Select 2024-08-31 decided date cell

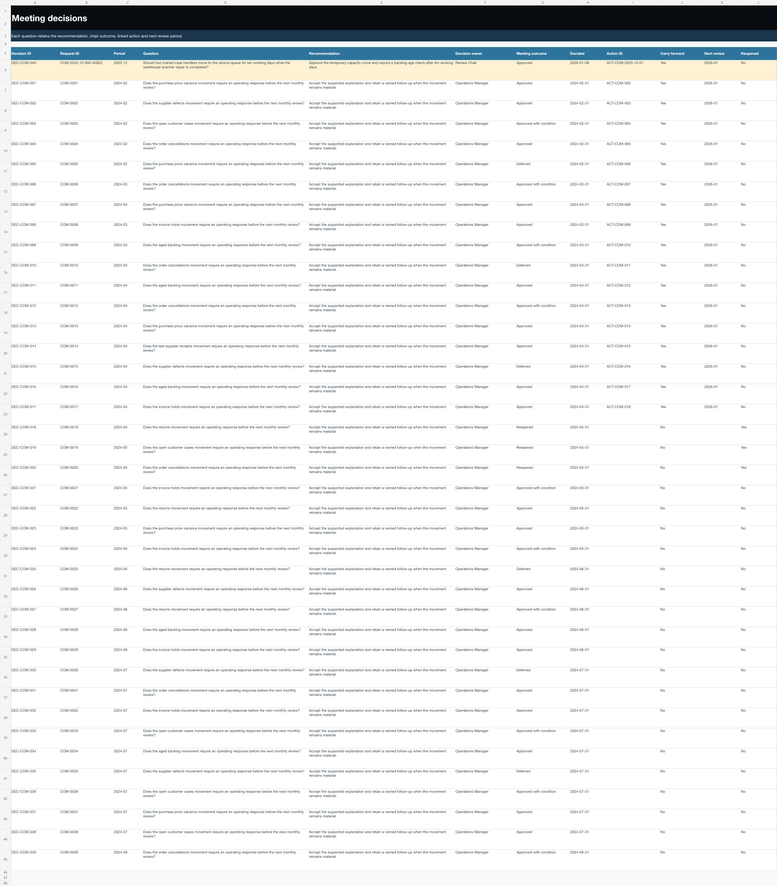pyautogui.click(x=587, y=859)
